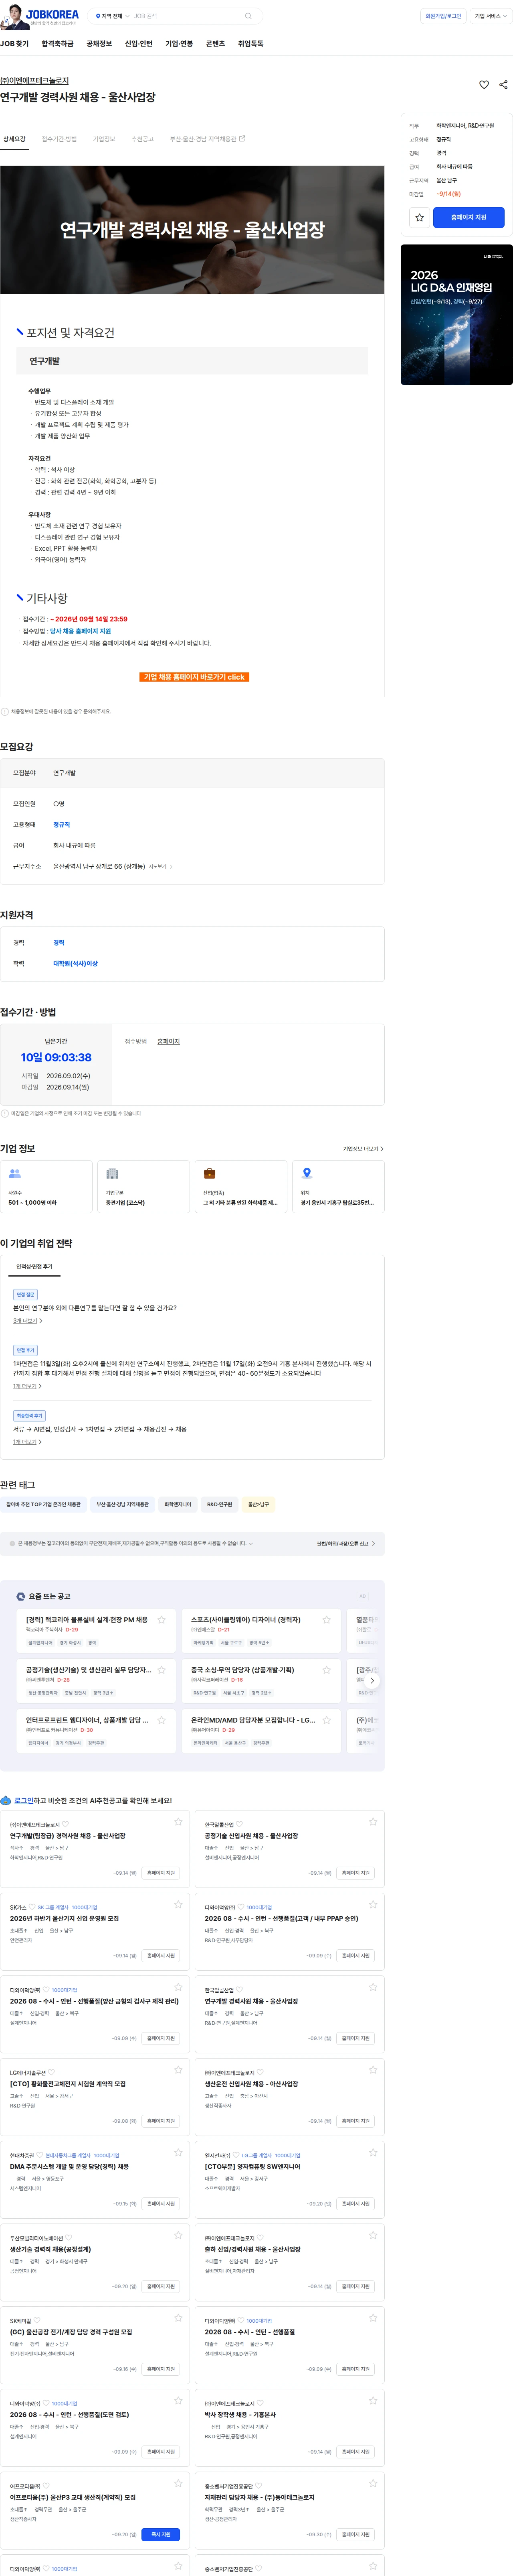Click the search magnifier icon
This screenshot has width=513, height=2576.
[x=248, y=16]
